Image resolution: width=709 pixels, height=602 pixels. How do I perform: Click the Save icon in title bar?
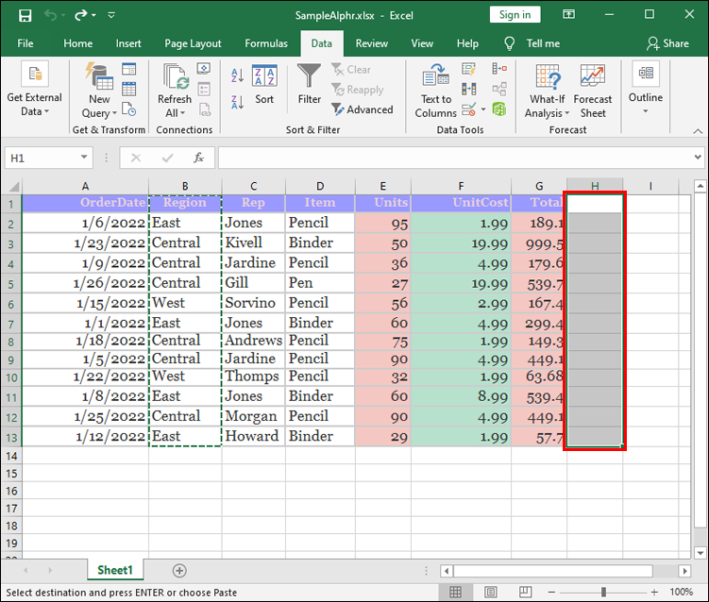(x=25, y=15)
